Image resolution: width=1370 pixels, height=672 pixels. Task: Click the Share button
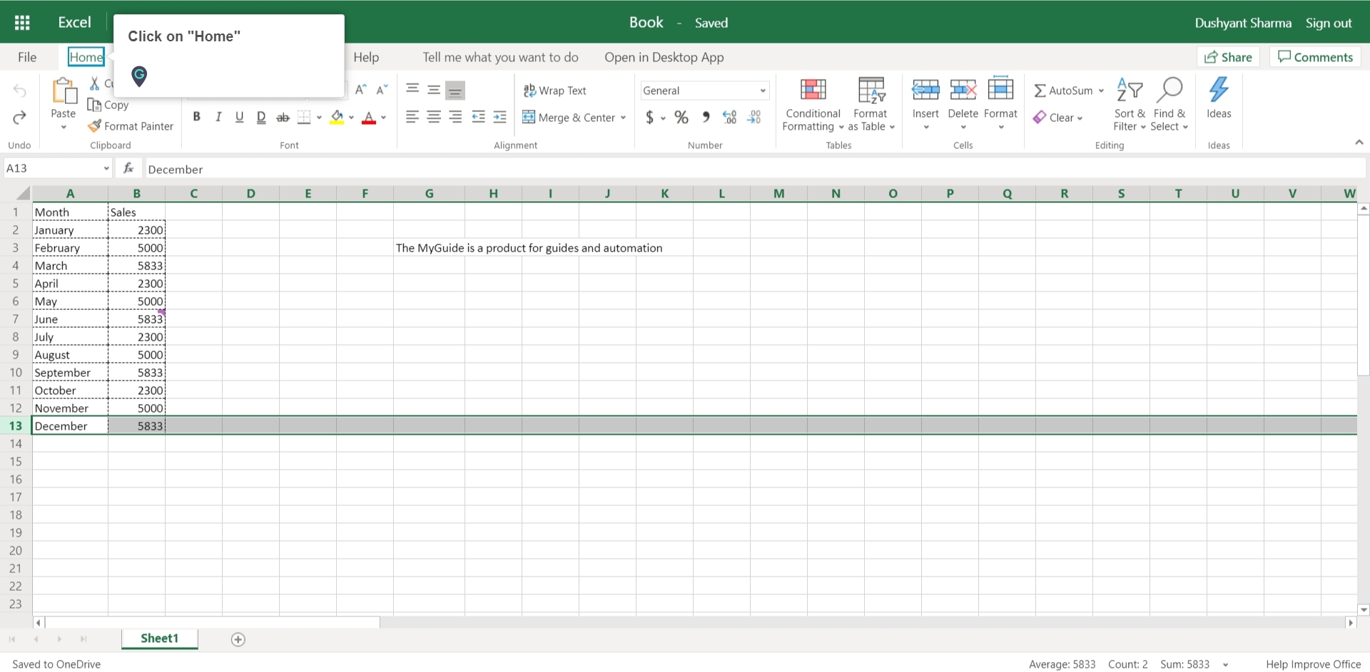(1227, 57)
